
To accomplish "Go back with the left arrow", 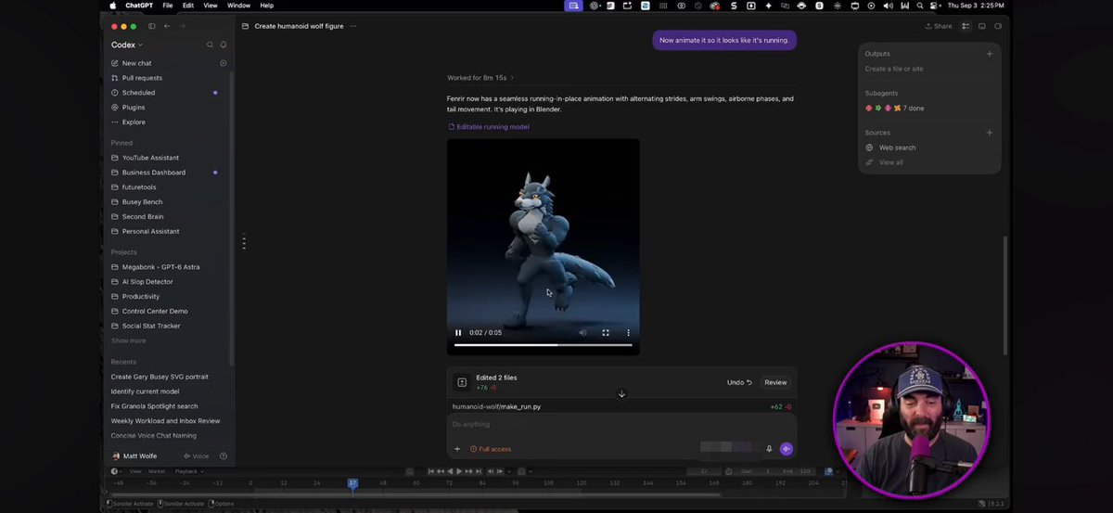I will click(x=167, y=26).
